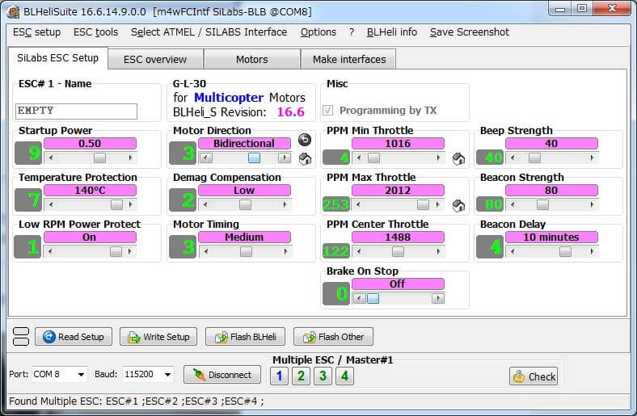The width and height of the screenshot is (637, 416).
Task: Open the Options menu
Action: coord(318,32)
